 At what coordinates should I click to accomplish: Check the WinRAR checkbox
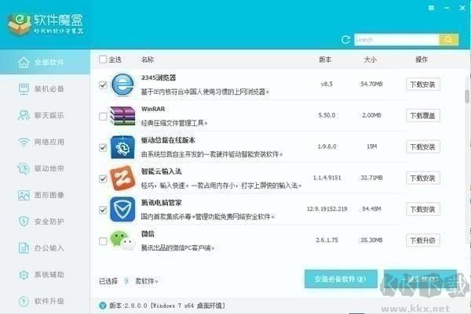click(103, 116)
